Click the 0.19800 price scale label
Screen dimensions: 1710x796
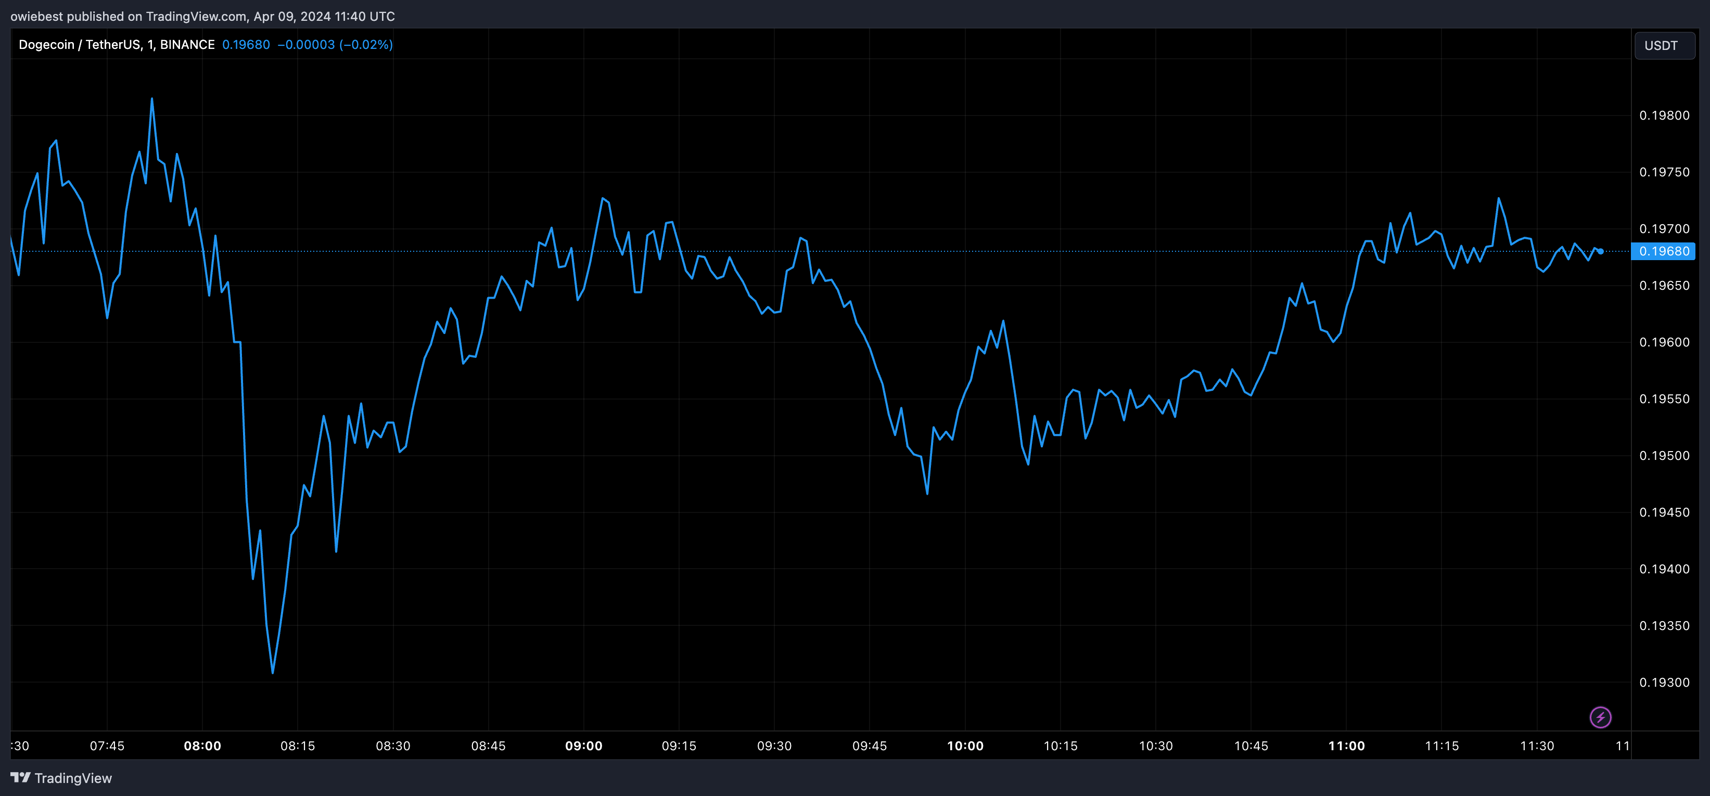point(1664,115)
